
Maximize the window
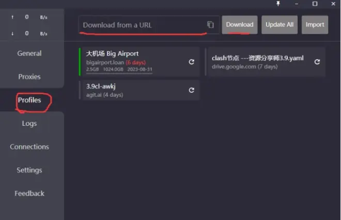315,4
